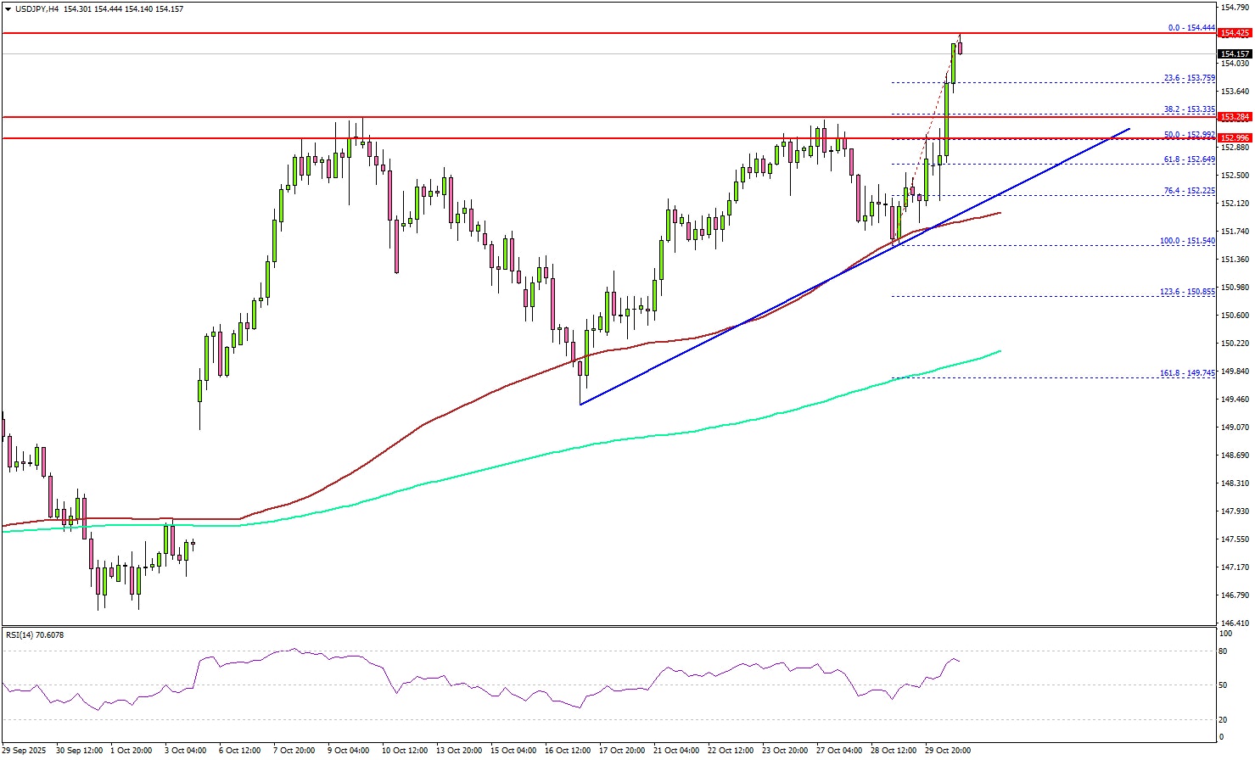Select the red 154.425 price tag
The width and height of the screenshot is (1255, 760).
1234,33
